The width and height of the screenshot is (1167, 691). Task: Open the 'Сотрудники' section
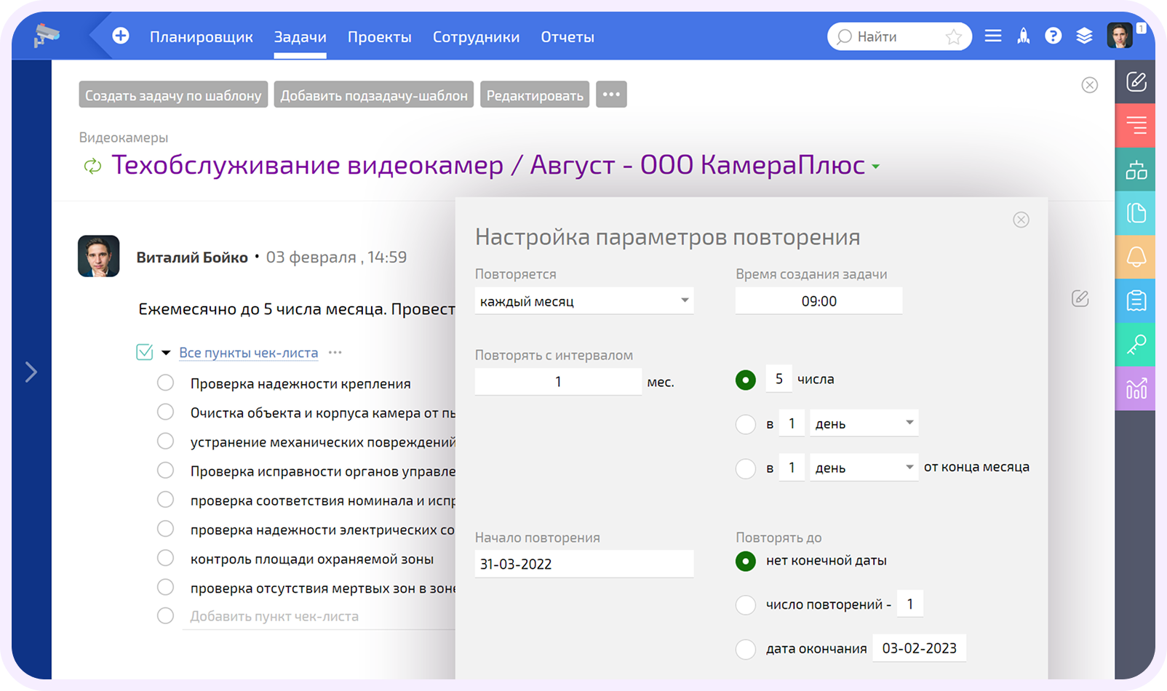point(476,36)
